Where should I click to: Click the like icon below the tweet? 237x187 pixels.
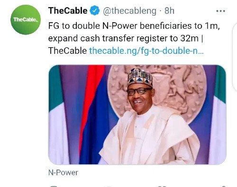tap(163, 186)
